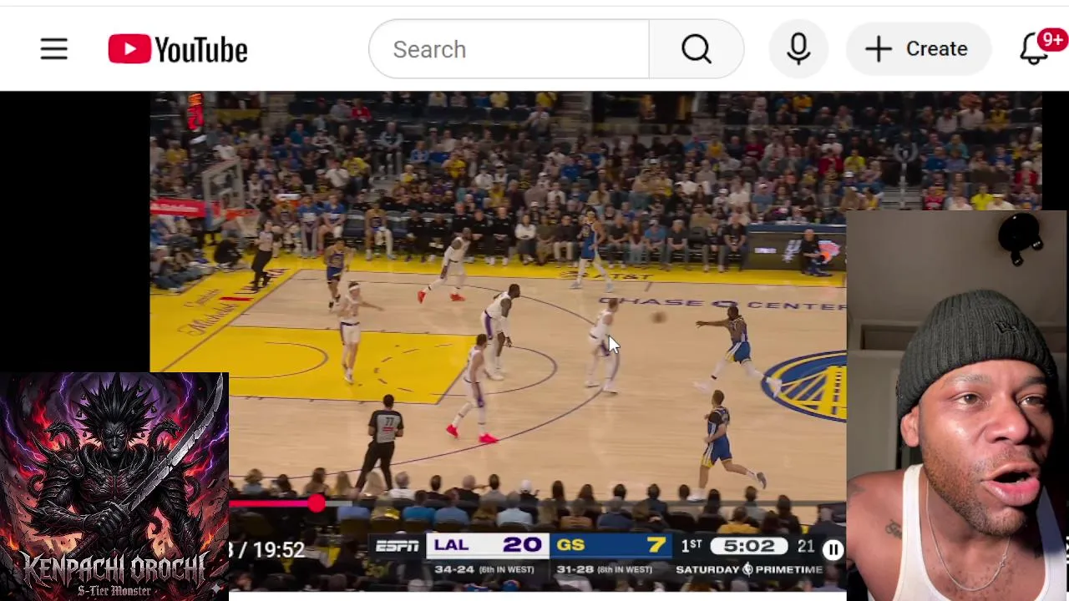Click the Kenpachi Orochi channel artwork
This screenshot has height=601, width=1069.
[x=114, y=487]
